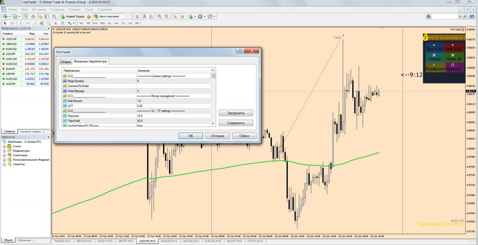Zoom out of the chart

coord(166,16)
